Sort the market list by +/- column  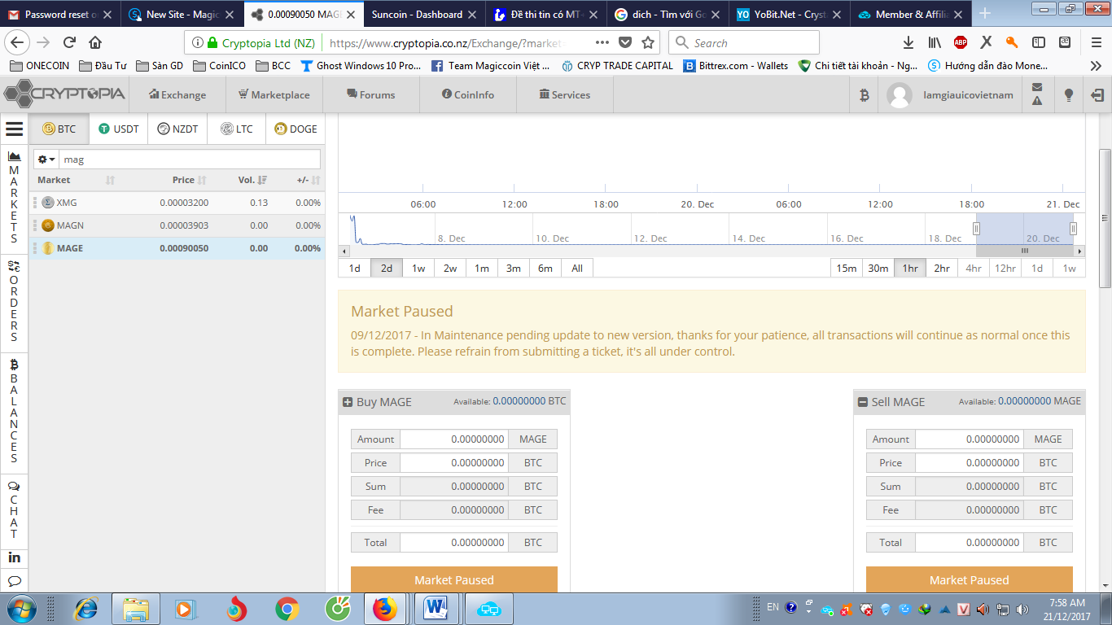pos(309,180)
